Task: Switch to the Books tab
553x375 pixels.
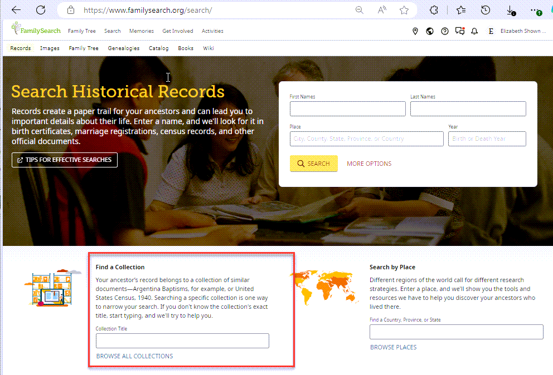Action: pyautogui.click(x=186, y=48)
